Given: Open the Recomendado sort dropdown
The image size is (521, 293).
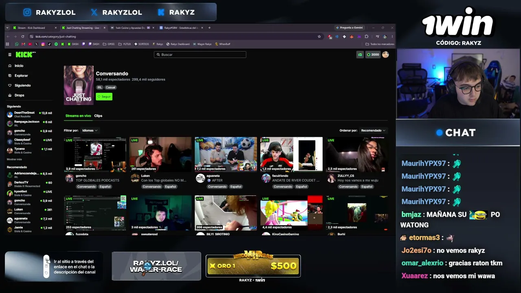Looking at the screenshot, I should (x=373, y=131).
